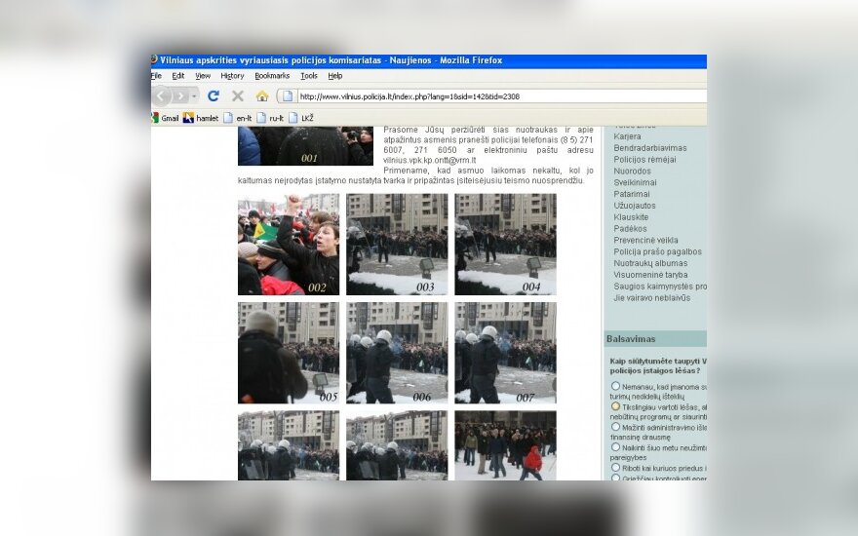Click the email address vilnius.vpk.kp.ontt@vrm.lt

(x=430, y=160)
